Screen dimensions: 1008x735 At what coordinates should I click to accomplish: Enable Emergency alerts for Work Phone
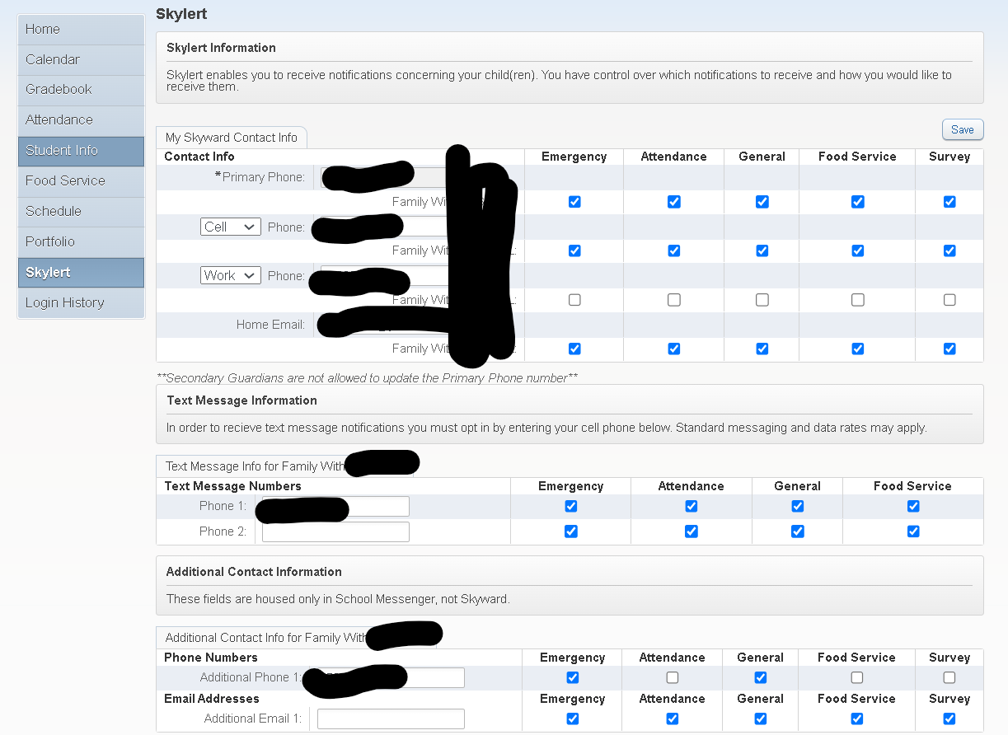[574, 300]
